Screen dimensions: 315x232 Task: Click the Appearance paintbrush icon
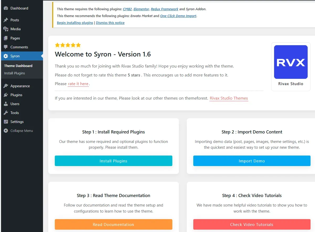point(6,86)
